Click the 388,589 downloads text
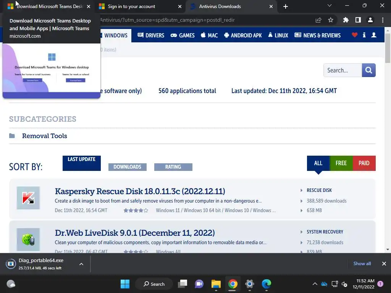 coord(327,201)
